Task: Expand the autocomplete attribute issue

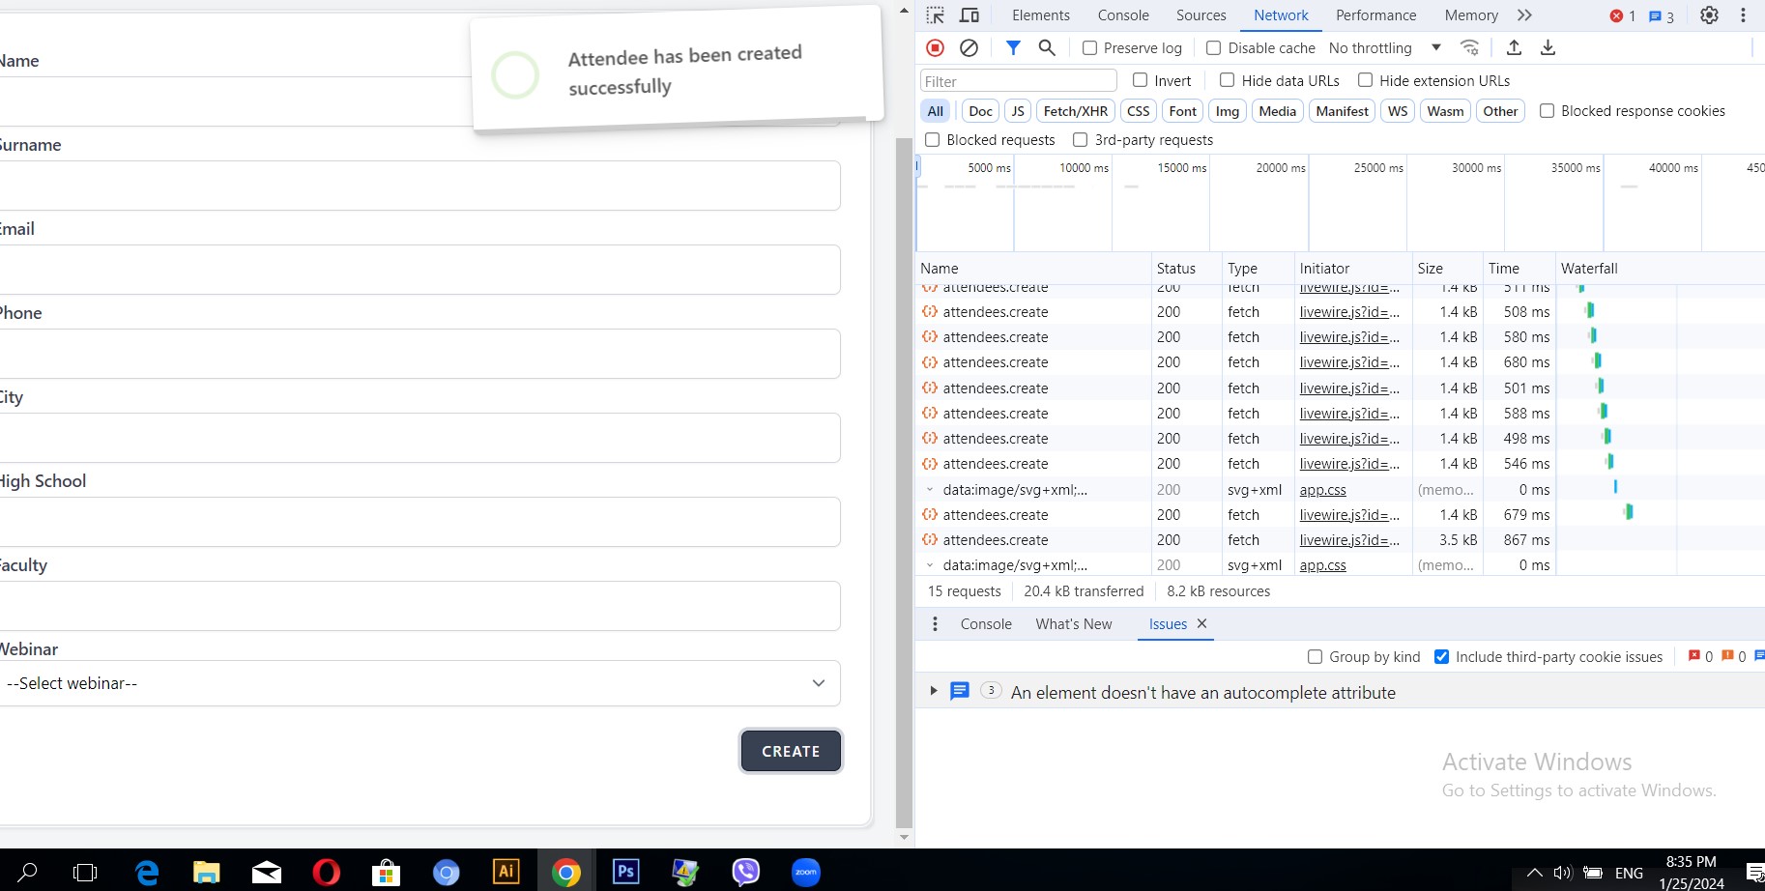Action: point(933,691)
